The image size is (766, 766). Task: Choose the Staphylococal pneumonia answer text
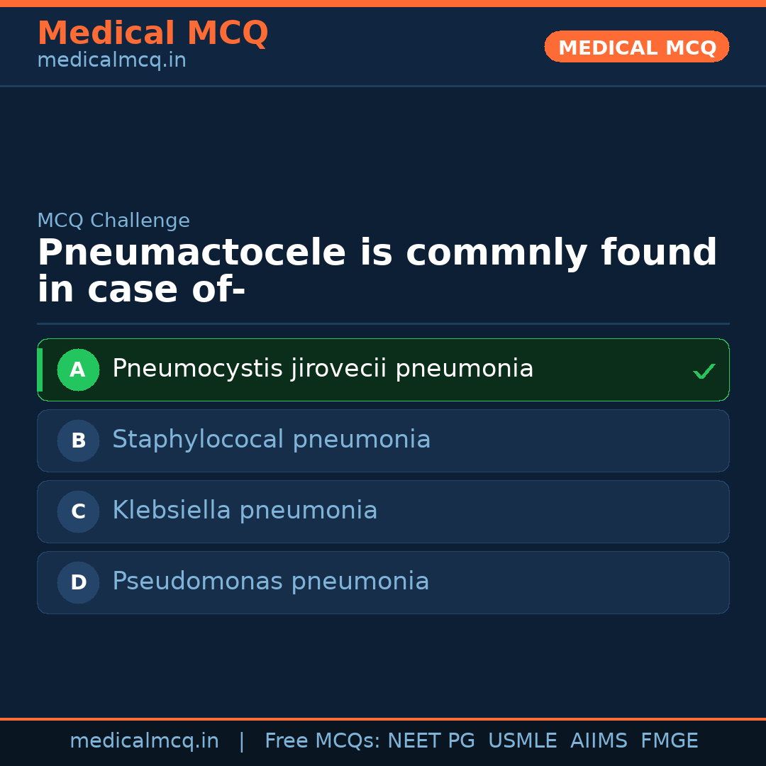coord(271,440)
